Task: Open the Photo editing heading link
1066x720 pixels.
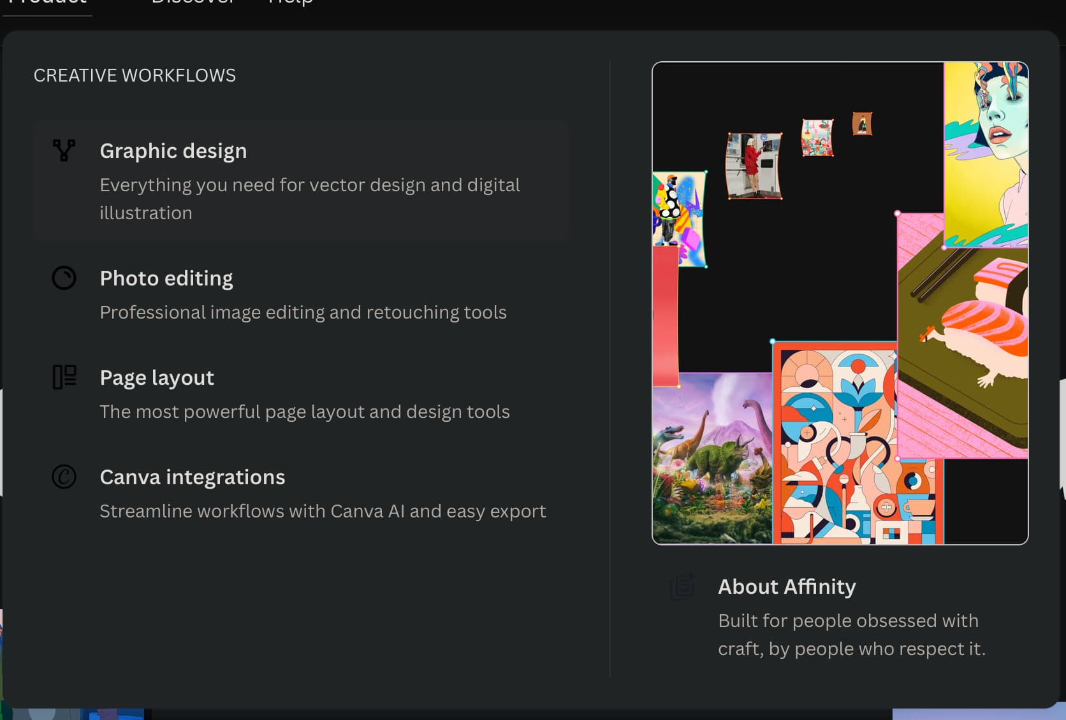Action: [166, 278]
